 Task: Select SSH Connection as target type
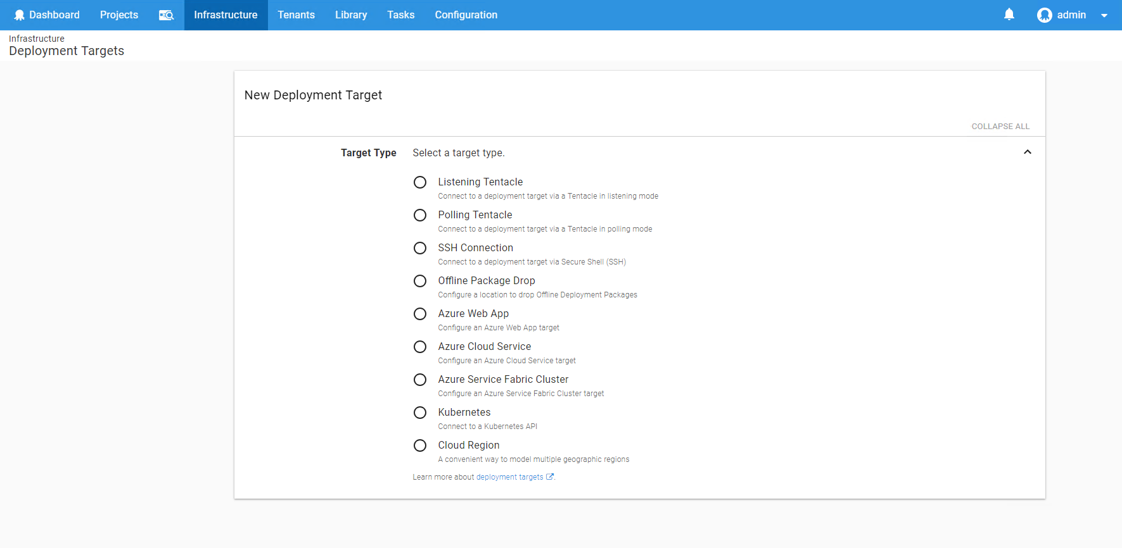click(420, 248)
